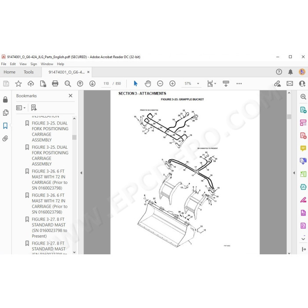Image resolution: width=308 pixels, height=308 pixels.
Task: Go to previous page arrow
Action: tap(80, 84)
